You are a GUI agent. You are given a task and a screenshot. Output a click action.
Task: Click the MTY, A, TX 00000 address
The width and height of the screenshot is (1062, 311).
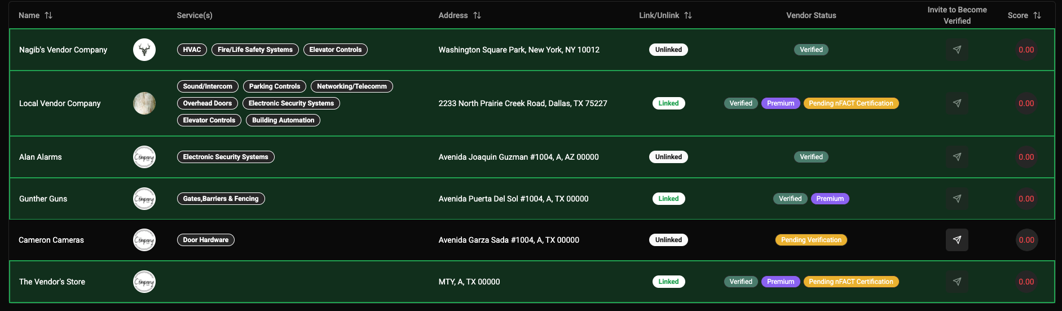[469, 282]
